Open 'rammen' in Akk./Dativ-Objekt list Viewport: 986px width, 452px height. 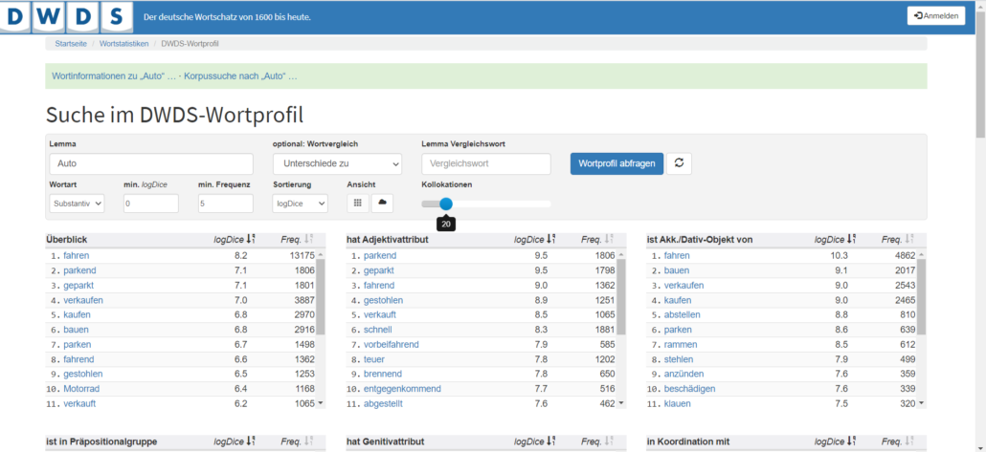(680, 345)
